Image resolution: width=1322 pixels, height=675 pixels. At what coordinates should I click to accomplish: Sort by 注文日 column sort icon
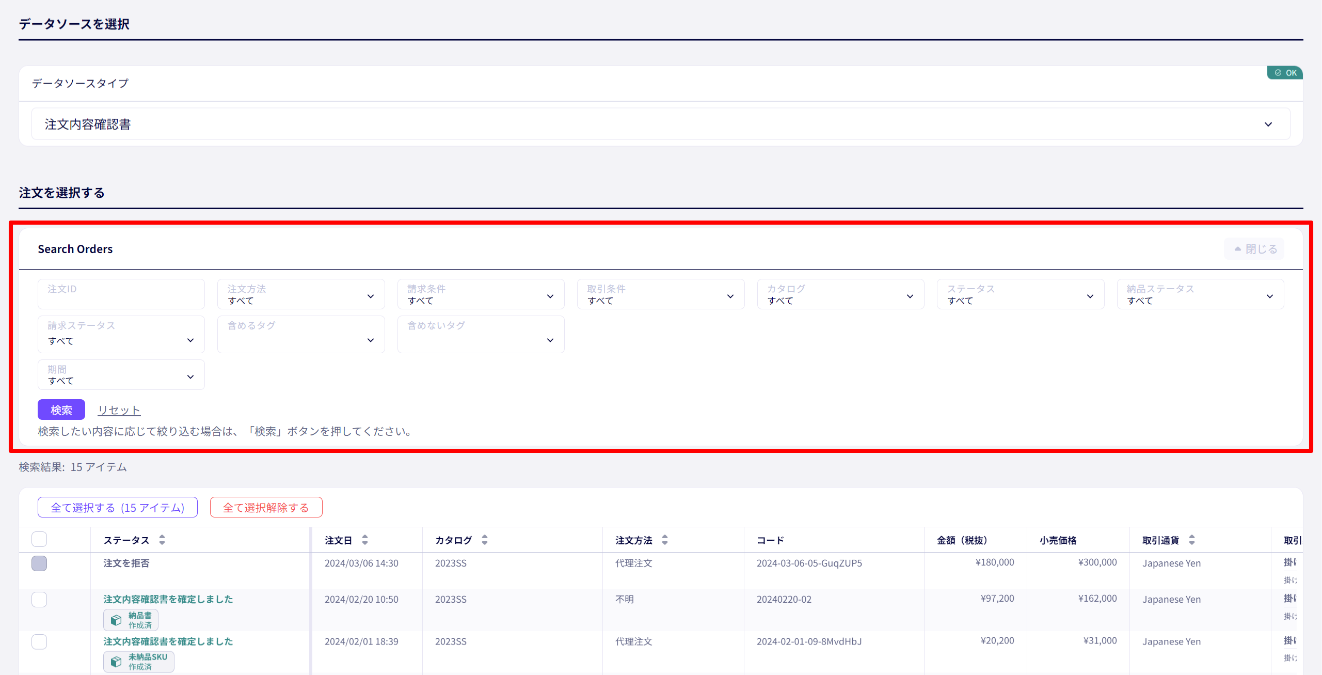click(365, 540)
